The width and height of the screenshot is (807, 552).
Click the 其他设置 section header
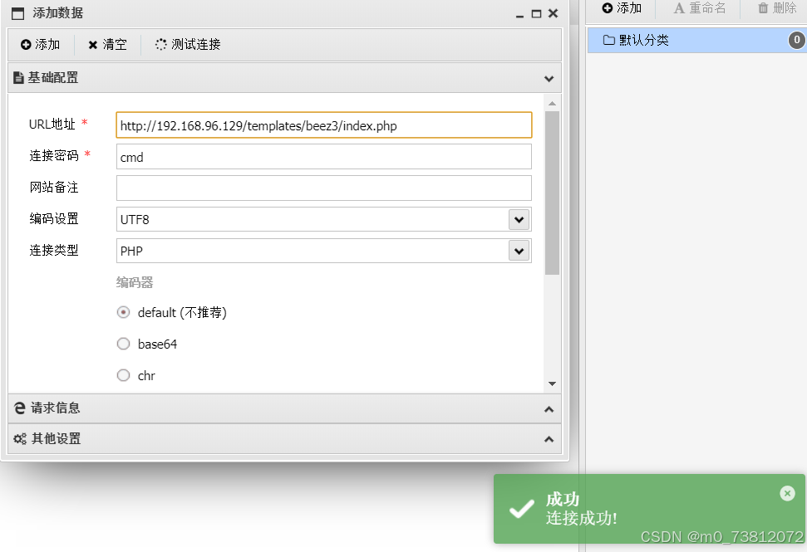click(x=284, y=439)
